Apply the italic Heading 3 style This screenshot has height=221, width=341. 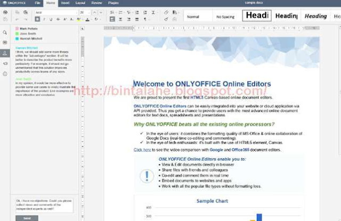pos(315,16)
